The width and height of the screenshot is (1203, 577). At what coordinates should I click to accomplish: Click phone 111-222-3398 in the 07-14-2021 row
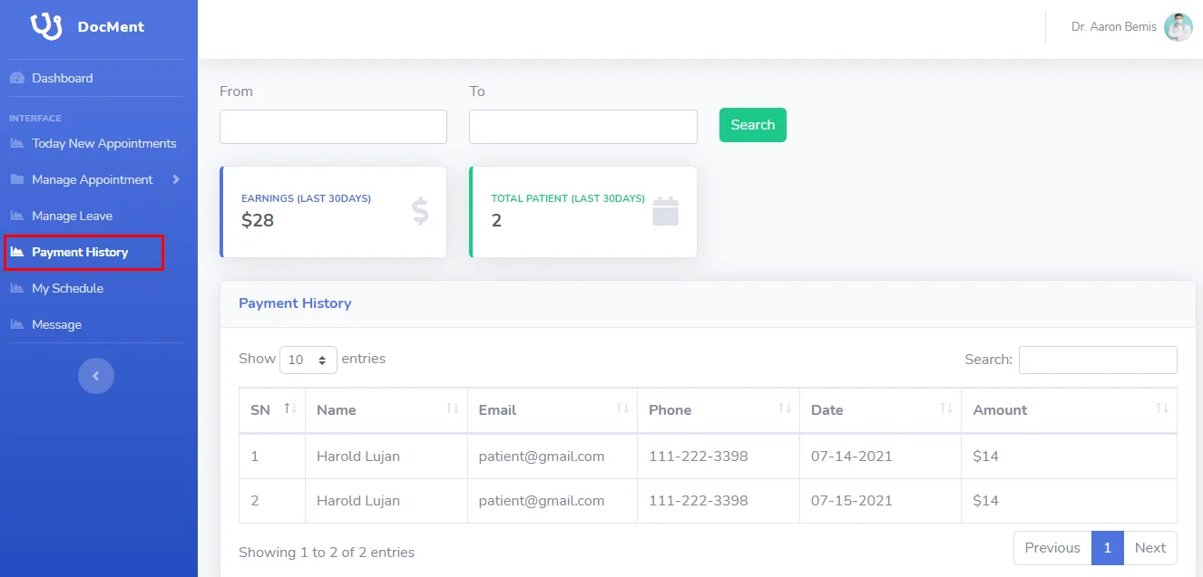click(699, 457)
